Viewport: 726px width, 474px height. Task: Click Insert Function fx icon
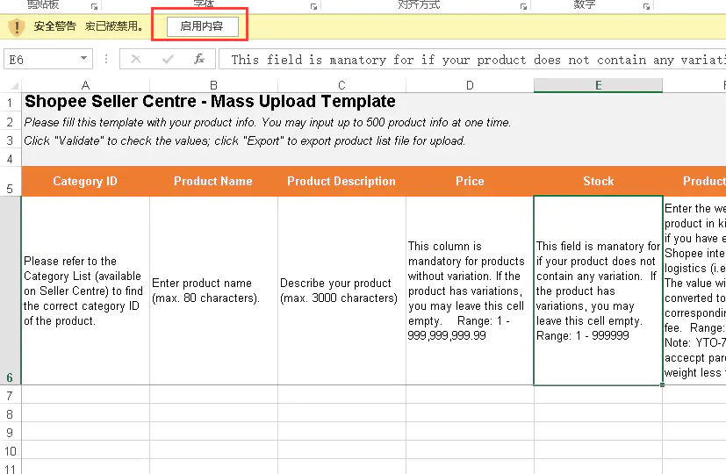pyautogui.click(x=199, y=60)
